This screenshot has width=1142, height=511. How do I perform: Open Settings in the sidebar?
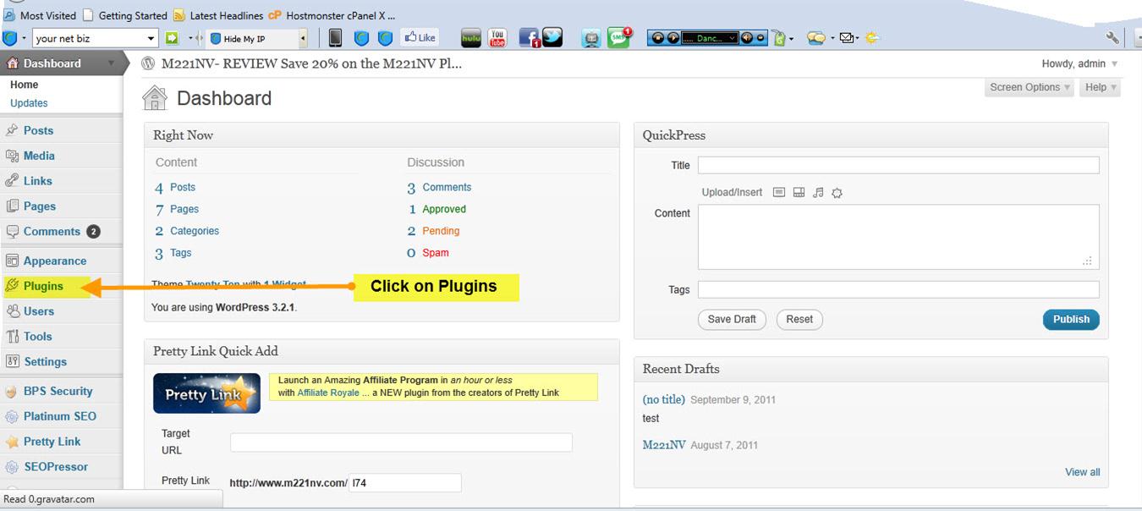(x=45, y=361)
